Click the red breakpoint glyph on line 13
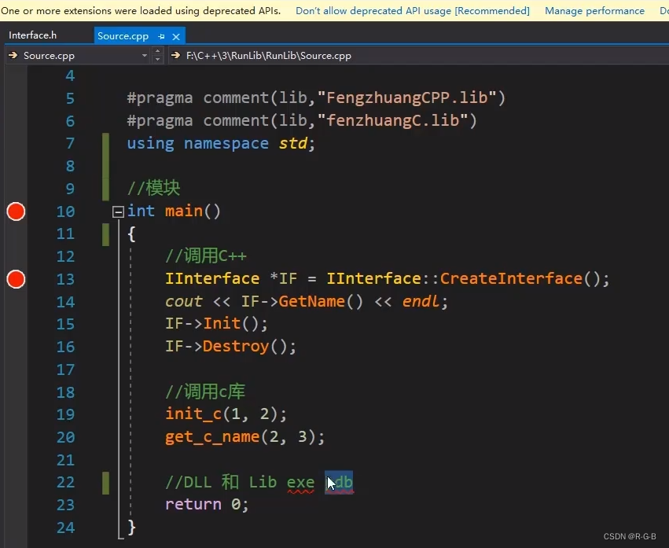The width and height of the screenshot is (669, 548). click(14, 279)
